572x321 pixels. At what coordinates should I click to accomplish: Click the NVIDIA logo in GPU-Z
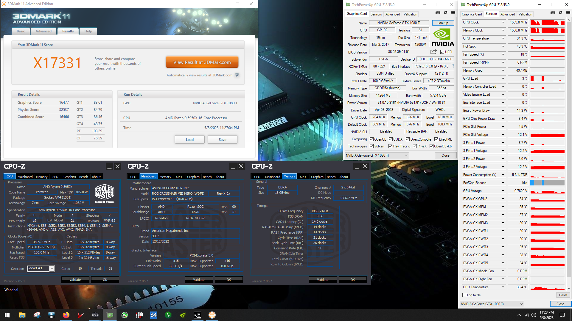pyautogui.click(x=443, y=38)
